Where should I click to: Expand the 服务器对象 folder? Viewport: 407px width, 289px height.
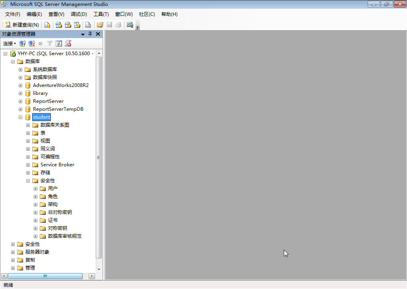pos(13,252)
